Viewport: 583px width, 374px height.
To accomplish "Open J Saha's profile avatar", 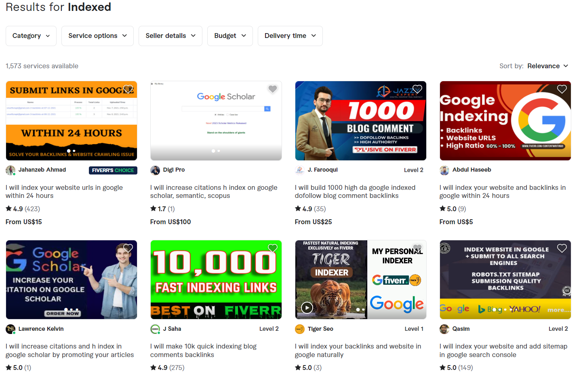I will pyautogui.click(x=155, y=329).
